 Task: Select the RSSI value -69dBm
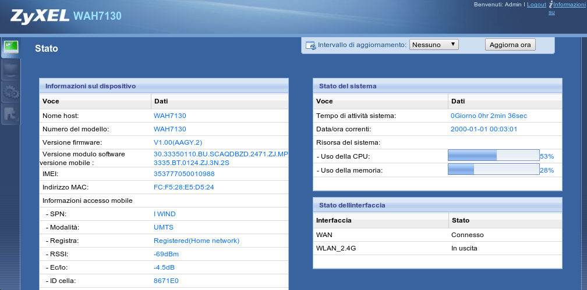[166, 254]
